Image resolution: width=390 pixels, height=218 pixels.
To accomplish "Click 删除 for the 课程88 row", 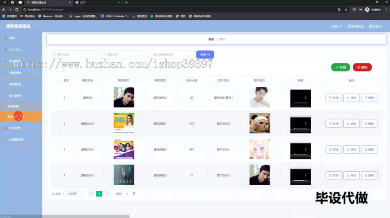I will (369, 98).
